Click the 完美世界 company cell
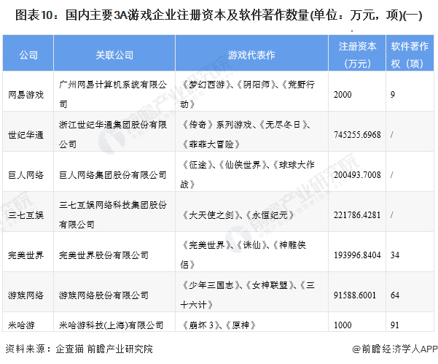This screenshot has width=438, height=364. click(x=28, y=252)
